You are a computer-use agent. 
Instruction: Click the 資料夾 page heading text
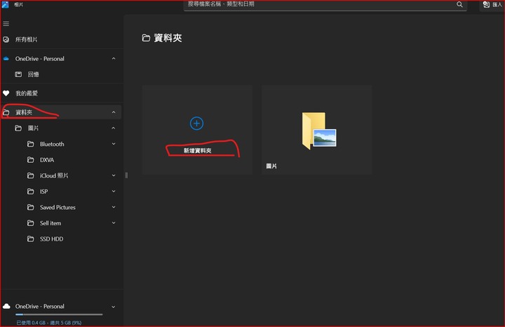pos(168,38)
